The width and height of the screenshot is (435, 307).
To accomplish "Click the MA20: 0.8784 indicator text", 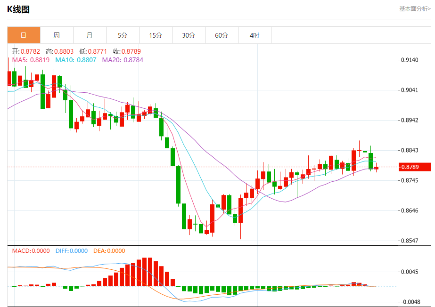I will pos(123,60).
